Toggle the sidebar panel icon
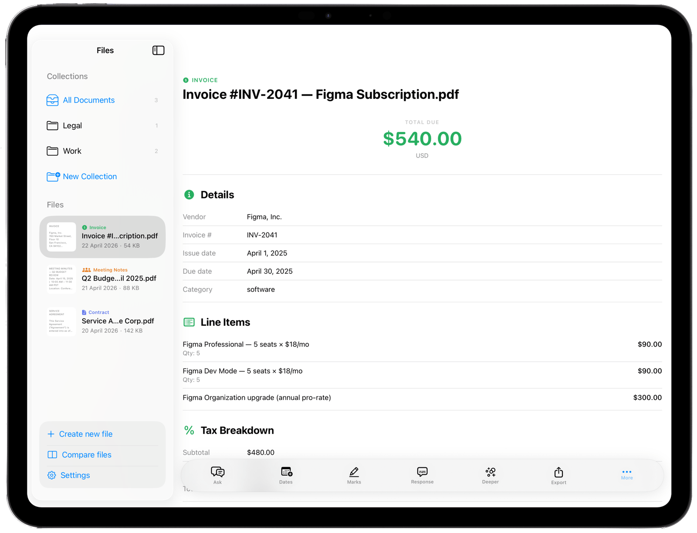The width and height of the screenshot is (697, 533). click(158, 50)
